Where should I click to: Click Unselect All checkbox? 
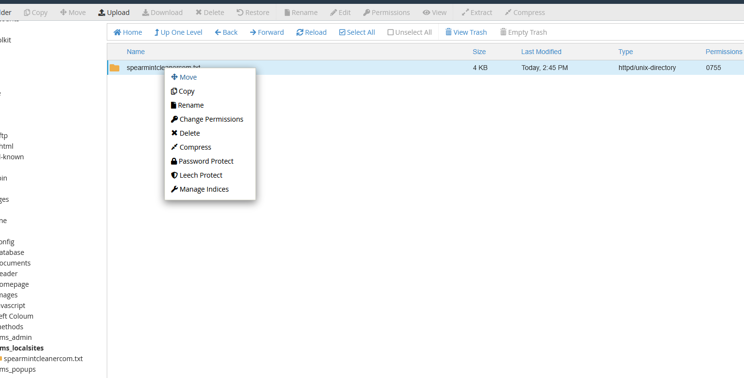click(x=391, y=32)
